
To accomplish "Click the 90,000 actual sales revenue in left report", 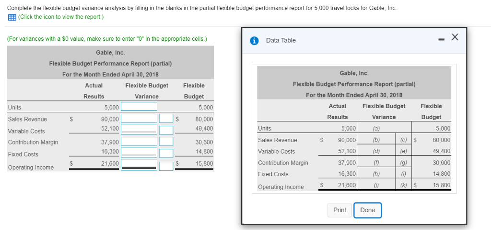I will tap(110, 119).
